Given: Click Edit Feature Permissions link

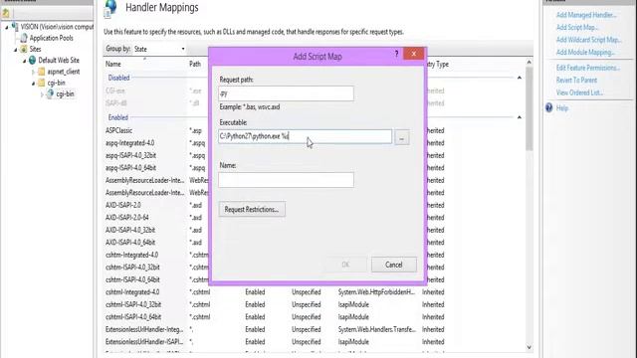Looking at the screenshot, I should click(x=588, y=68).
